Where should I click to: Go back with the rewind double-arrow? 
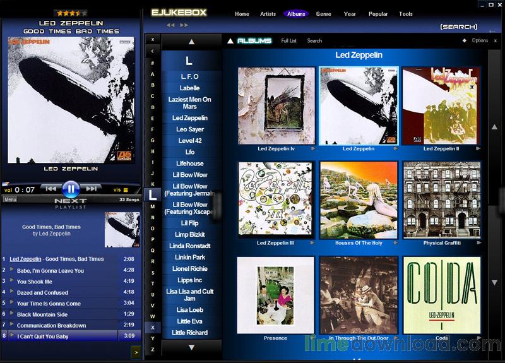(170, 25)
